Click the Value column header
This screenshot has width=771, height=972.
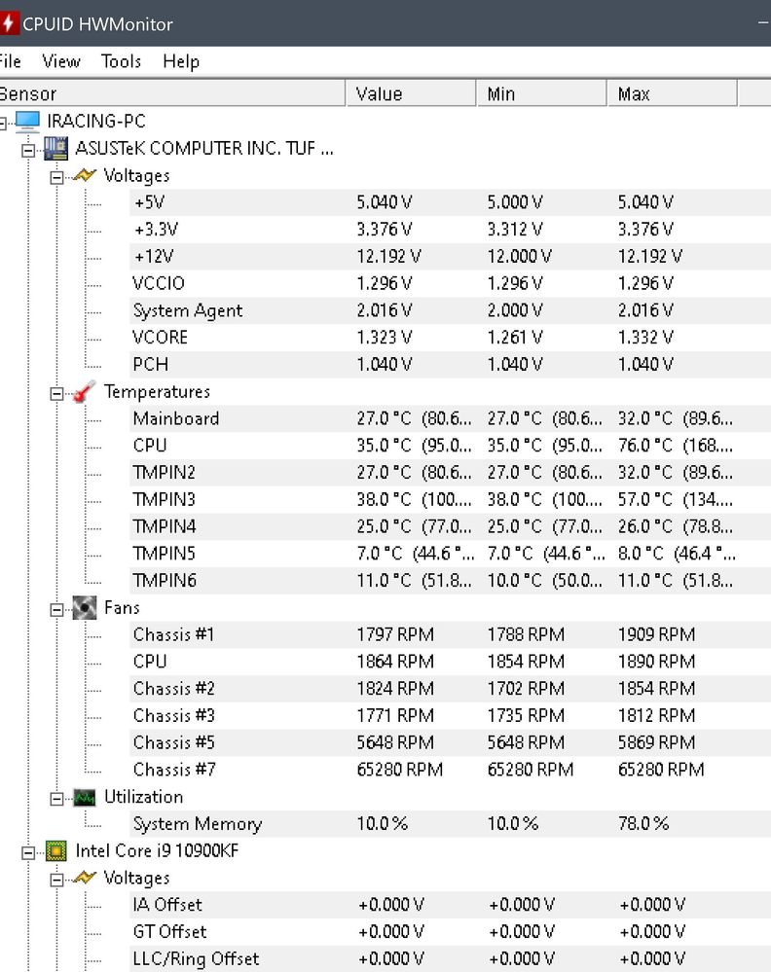pos(411,93)
